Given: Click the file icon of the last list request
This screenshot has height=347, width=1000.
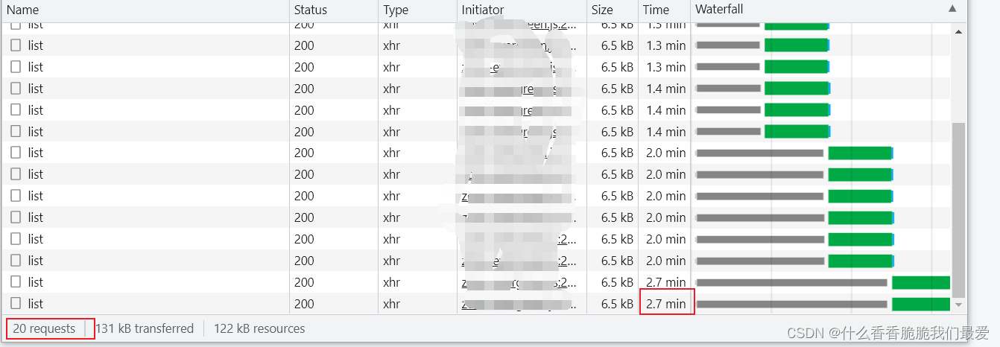Looking at the screenshot, I should 16,304.
